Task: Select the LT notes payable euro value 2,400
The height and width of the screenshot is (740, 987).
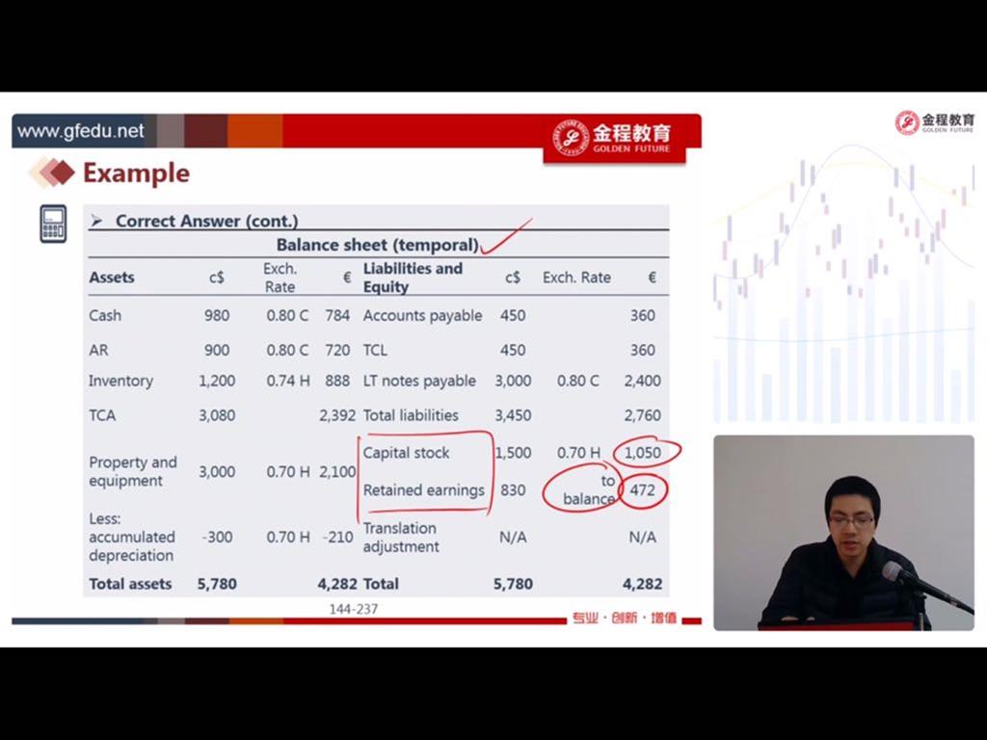Action: tap(642, 381)
